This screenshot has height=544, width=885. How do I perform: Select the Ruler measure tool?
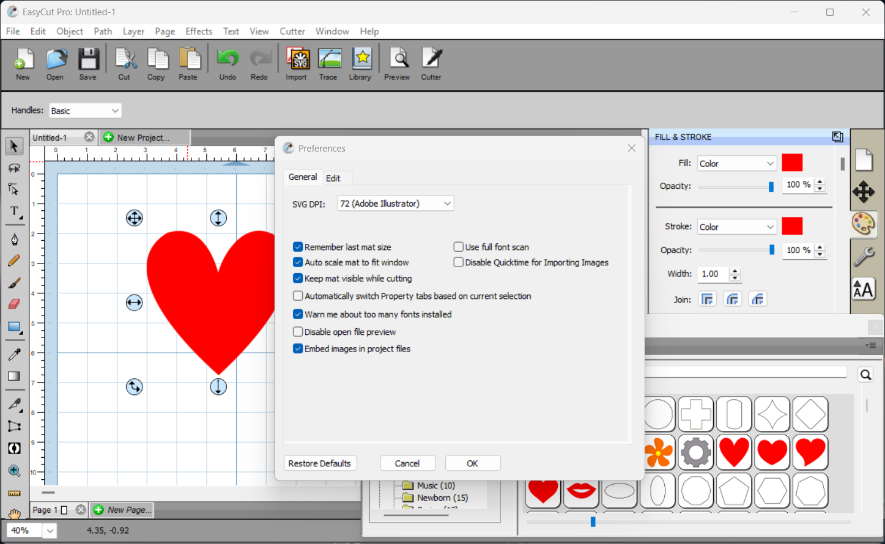pyautogui.click(x=14, y=493)
